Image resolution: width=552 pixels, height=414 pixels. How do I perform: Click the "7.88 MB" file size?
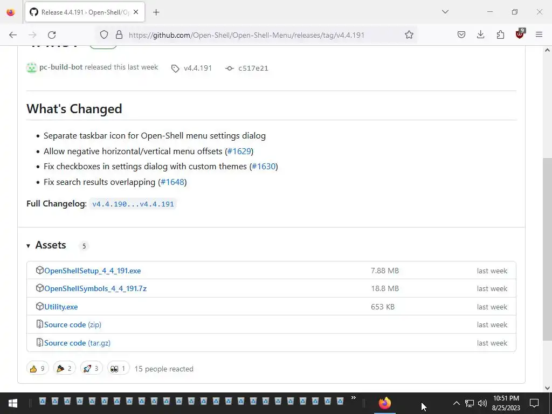pos(385,271)
